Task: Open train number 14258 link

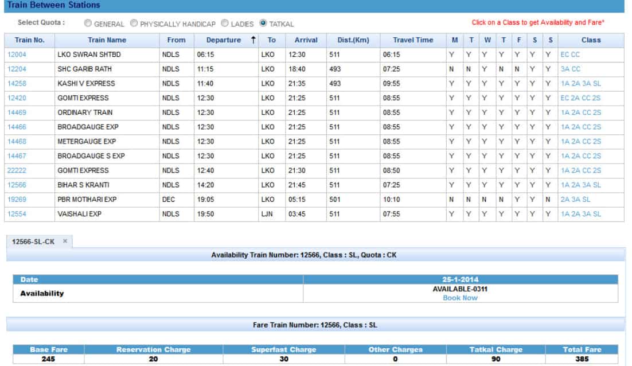Action: [17, 83]
